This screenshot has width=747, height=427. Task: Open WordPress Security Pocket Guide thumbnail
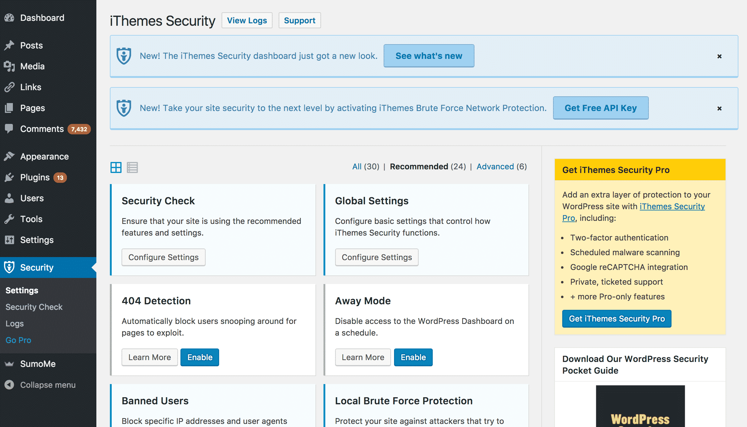pos(640,406)
